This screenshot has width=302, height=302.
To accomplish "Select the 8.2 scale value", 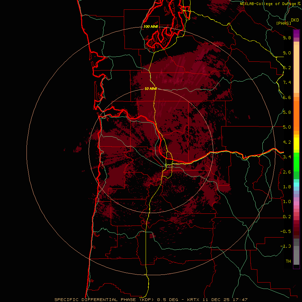I will coord(287,67).
